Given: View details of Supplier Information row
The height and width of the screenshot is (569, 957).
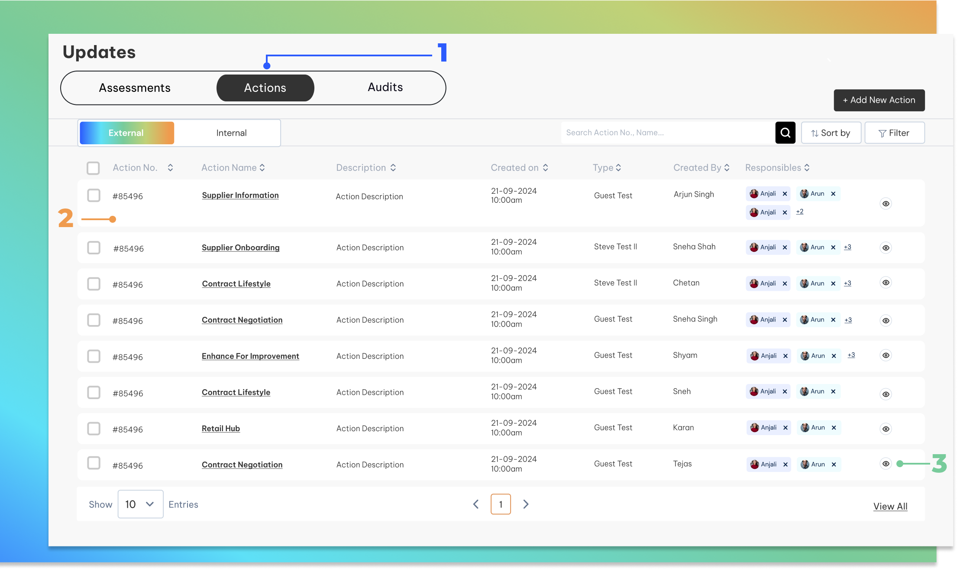Looking at the screenshot, I should pos(886,204).
